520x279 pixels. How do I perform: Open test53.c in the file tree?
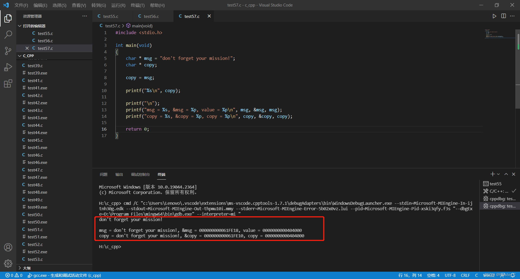coord(54,259)
